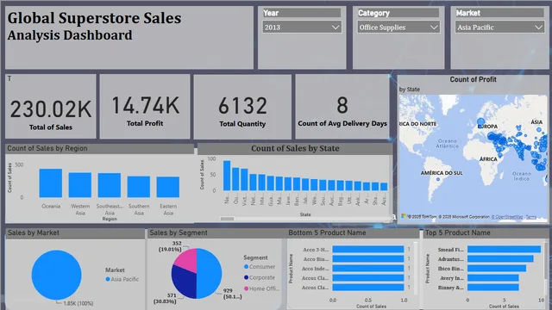
Task: Click the tallest bar in Count of Sales by State
Action: tap(227, 176)
